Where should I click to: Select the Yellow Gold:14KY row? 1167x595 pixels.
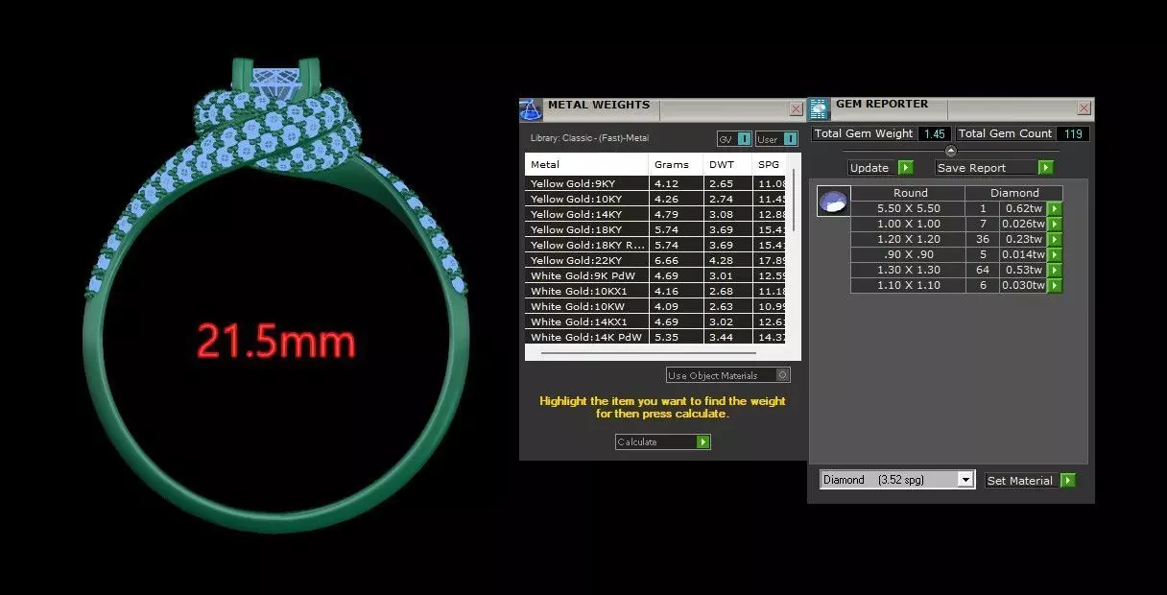tap(655, 214)
